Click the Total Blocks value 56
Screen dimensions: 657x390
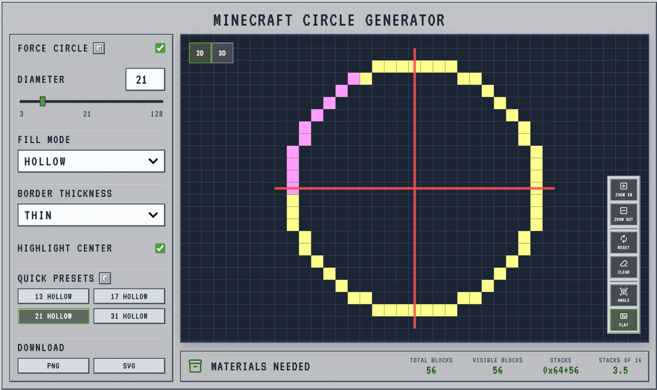click(x=431, y=371)
